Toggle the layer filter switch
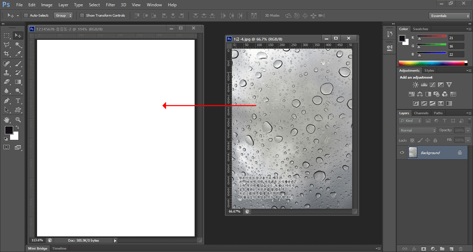The width and height of the screenshot is (473, 252). [x=470, y=120]
